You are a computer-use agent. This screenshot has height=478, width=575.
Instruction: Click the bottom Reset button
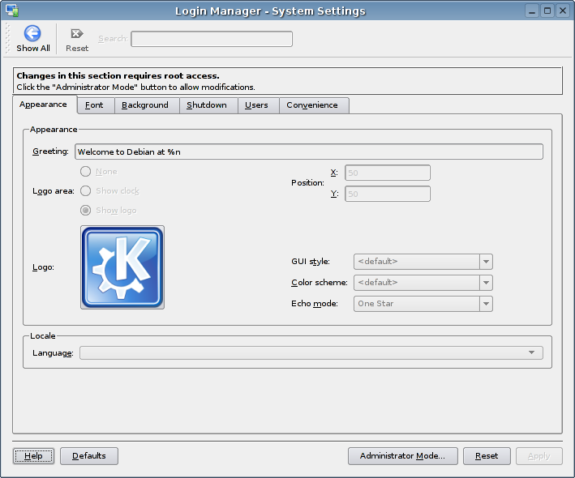click(x=487, y=456)
